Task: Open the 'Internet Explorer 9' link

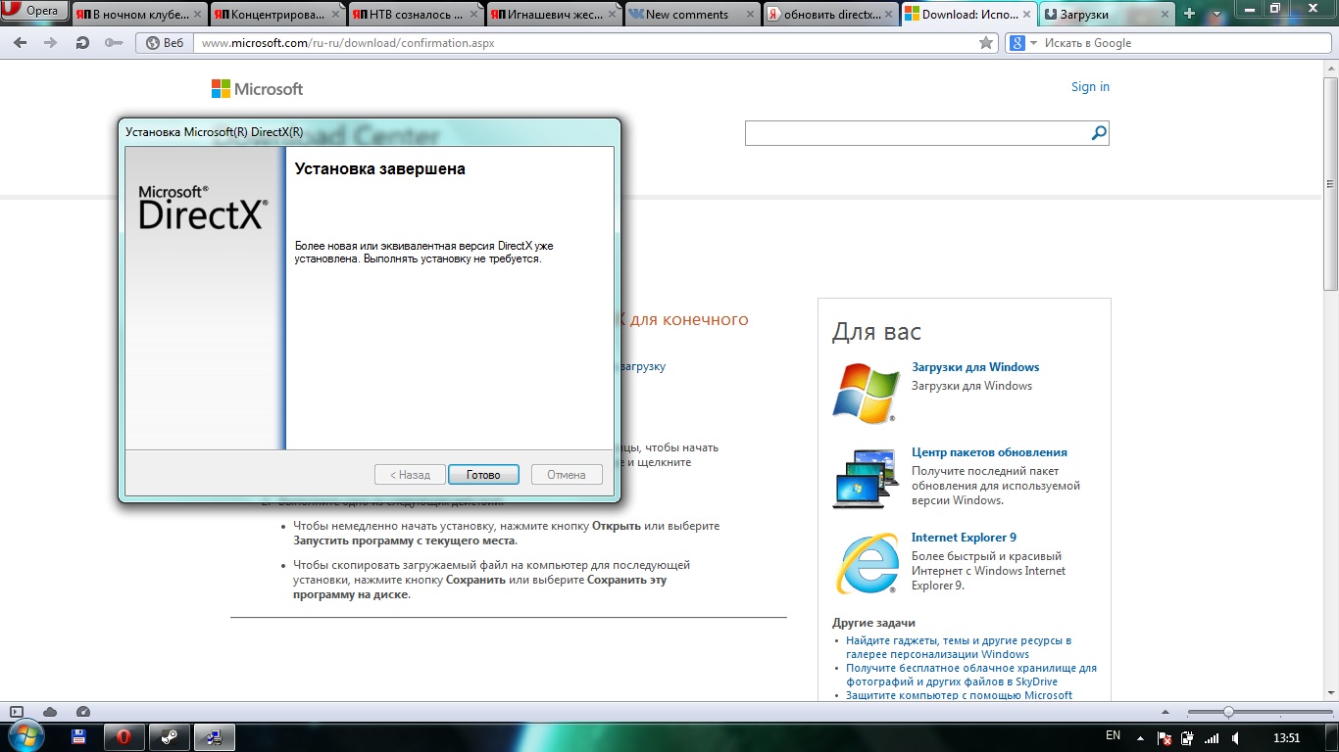Action: (x=964, y=538)
